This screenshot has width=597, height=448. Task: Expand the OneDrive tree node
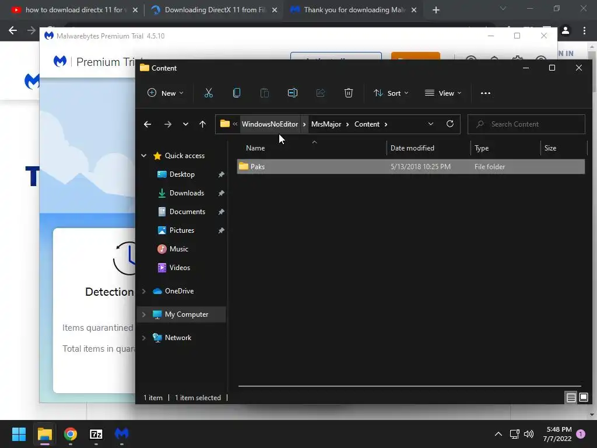(143, 291)
